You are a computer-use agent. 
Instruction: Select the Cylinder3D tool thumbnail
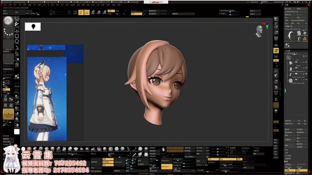(299, 33)
